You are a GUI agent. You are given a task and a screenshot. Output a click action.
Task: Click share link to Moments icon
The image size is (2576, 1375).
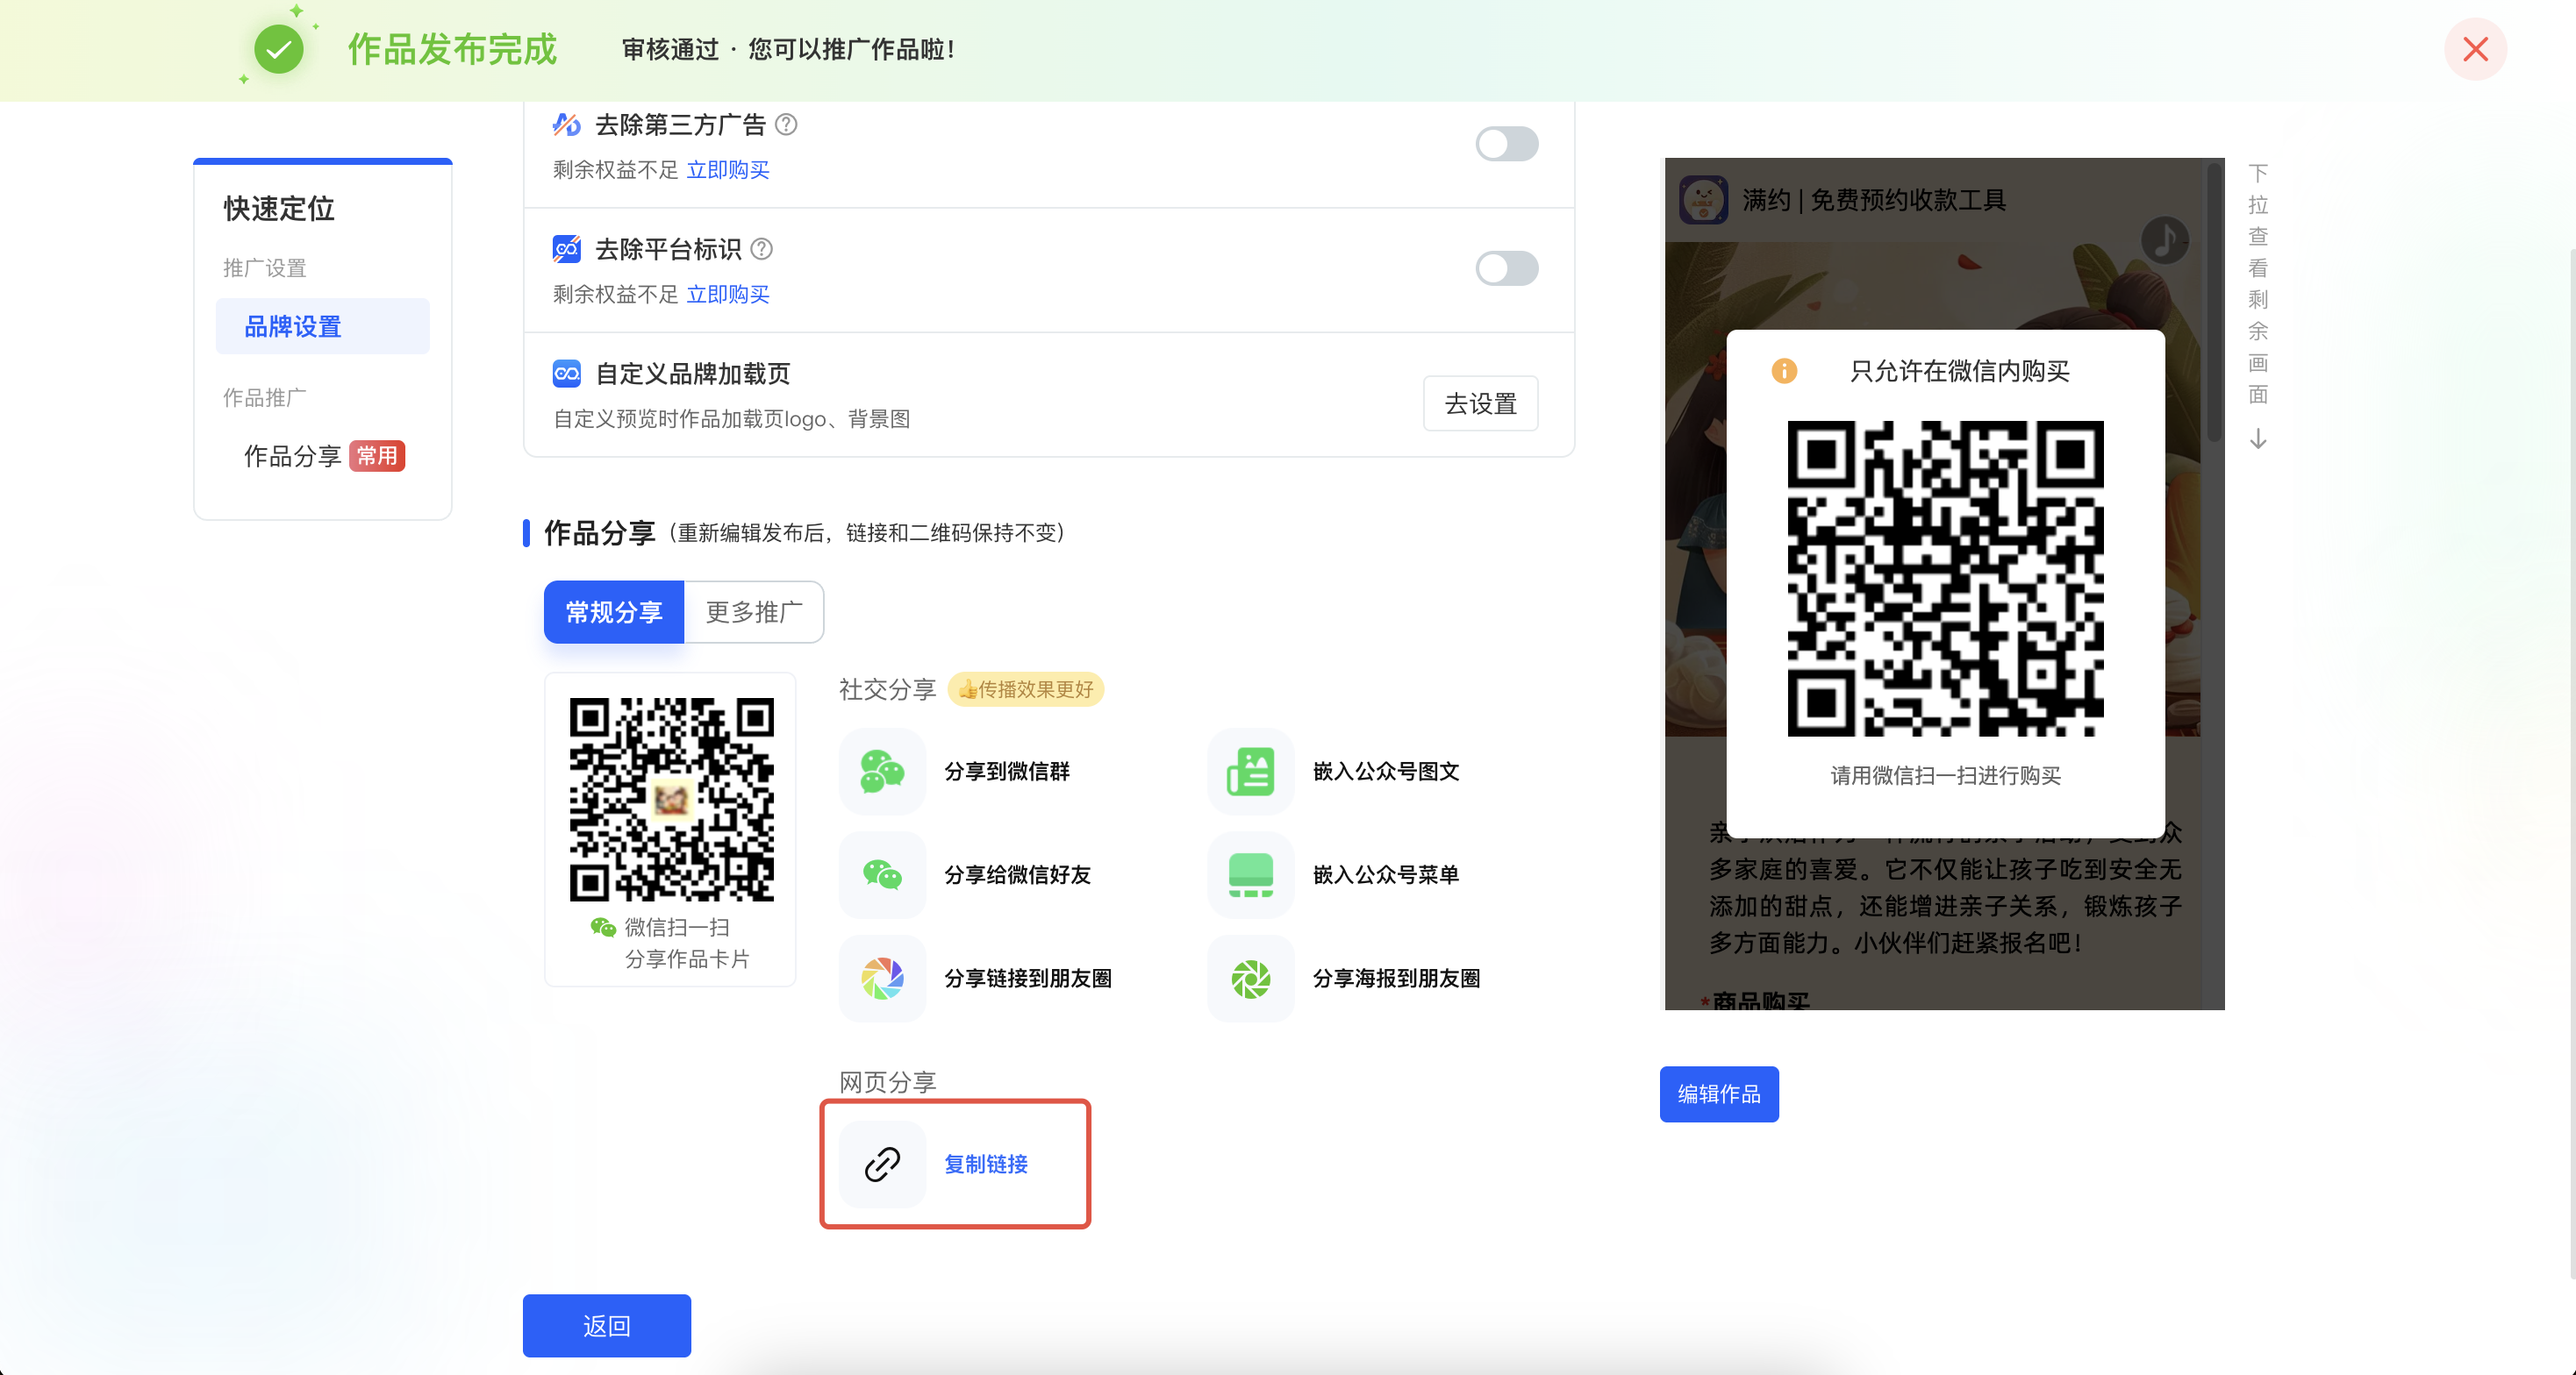(x=882, y=980)
